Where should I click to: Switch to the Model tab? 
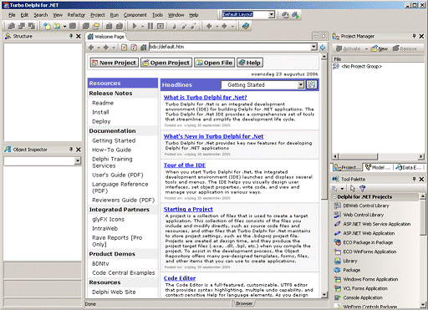point(378,167)
